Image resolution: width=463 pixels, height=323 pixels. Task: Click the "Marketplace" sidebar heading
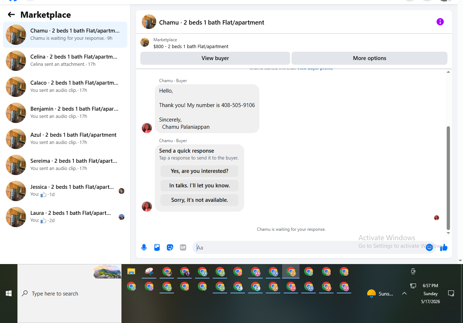pos(46,14)
